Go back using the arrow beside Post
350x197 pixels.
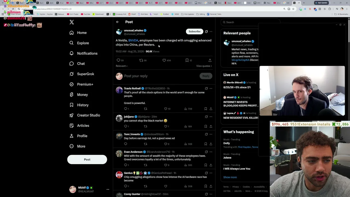click(118, 22)
